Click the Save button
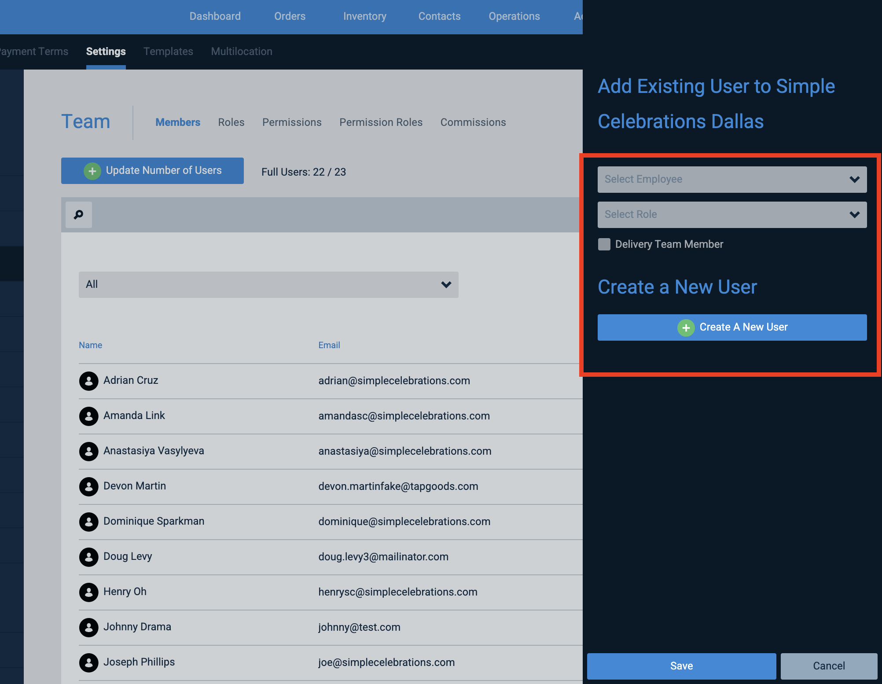 click(681, 666)
